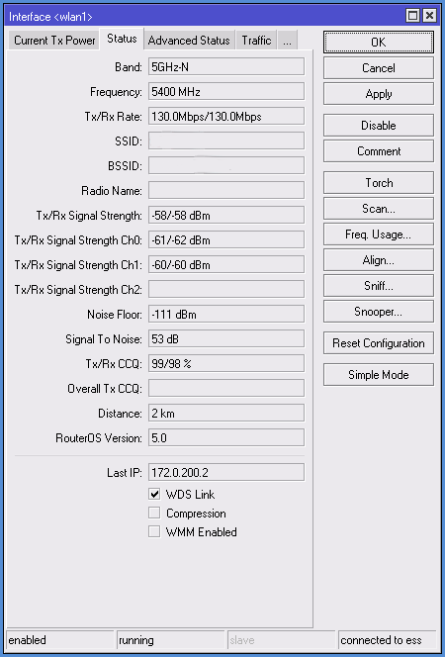
Task: Click Reset Configuration
Action: 379,343
